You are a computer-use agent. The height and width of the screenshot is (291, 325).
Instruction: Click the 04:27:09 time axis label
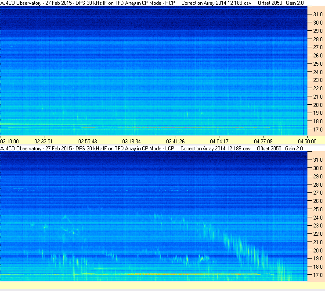[263, 142]
